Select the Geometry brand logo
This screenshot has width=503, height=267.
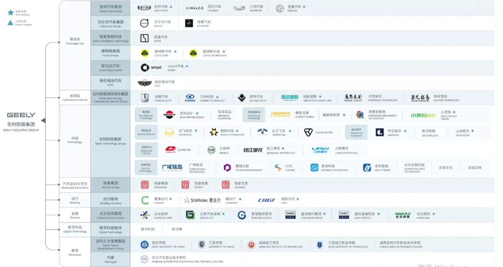(239, 8)
